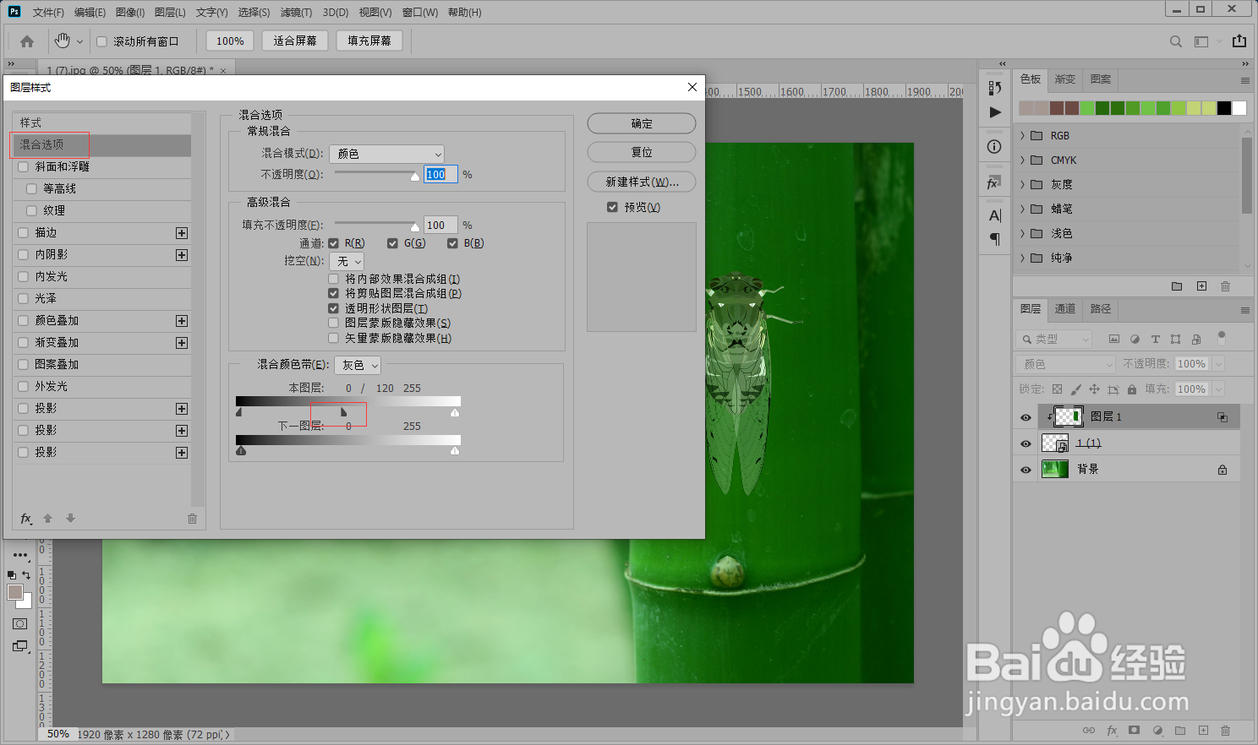Filter layers by smart object icon
This screenshot has width=1258, height=745.
(x=1195, y=339)
